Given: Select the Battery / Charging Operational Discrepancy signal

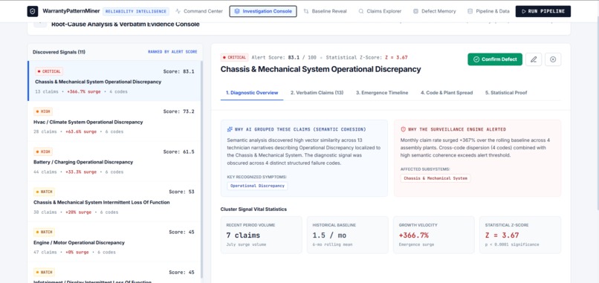Looking at the screenshot, I should (x=114, y=161).
